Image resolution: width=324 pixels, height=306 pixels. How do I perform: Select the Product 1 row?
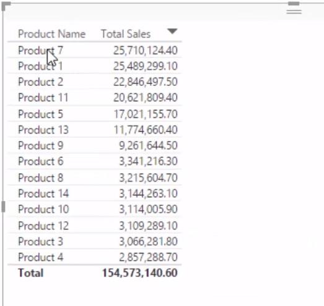tap(94, 66)
